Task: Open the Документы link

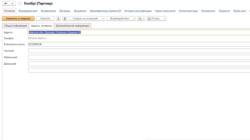Action: [x=80, y=11]
